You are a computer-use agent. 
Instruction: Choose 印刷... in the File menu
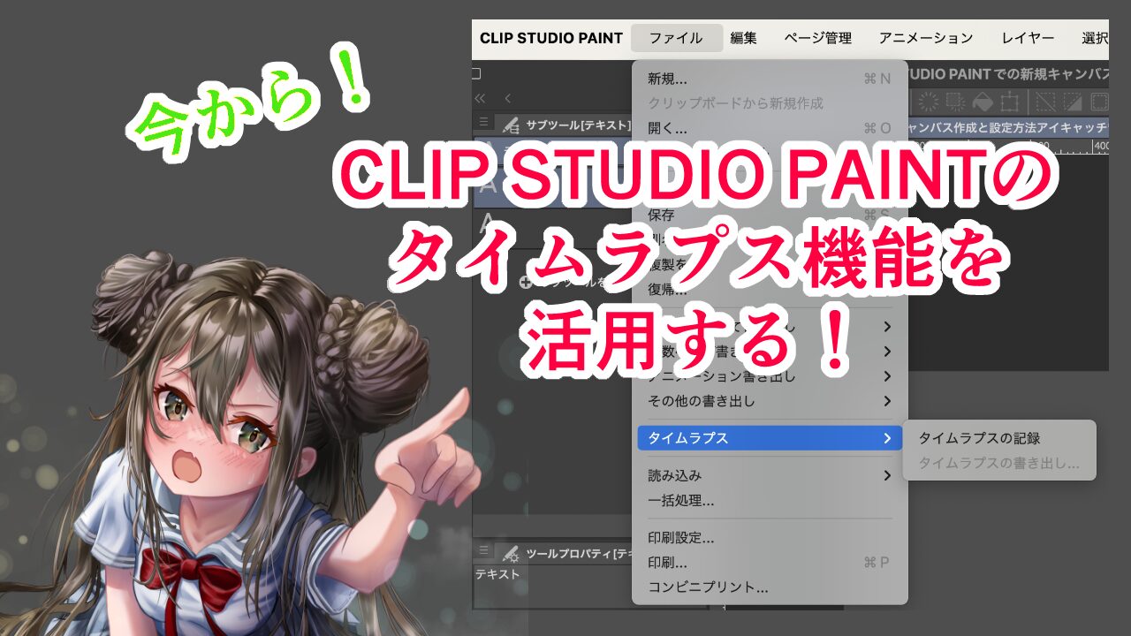(769, 563)
